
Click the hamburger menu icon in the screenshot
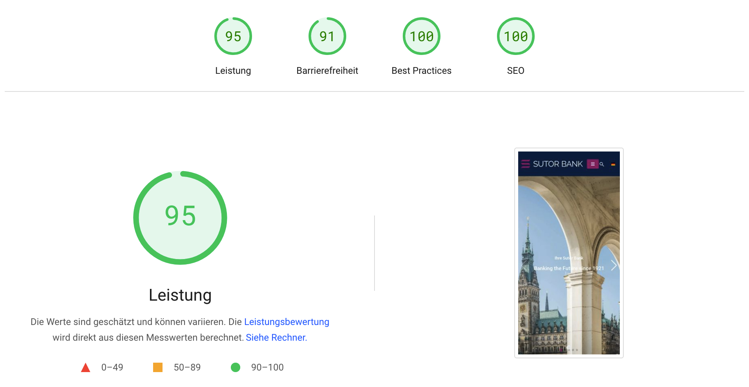(592, 164)
